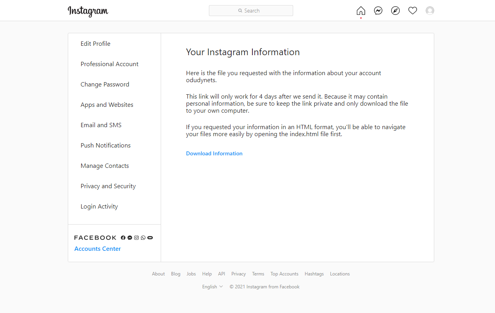The image size is (495, 313).
Task: Go to Manage Contacts
Action: [114, 165]
